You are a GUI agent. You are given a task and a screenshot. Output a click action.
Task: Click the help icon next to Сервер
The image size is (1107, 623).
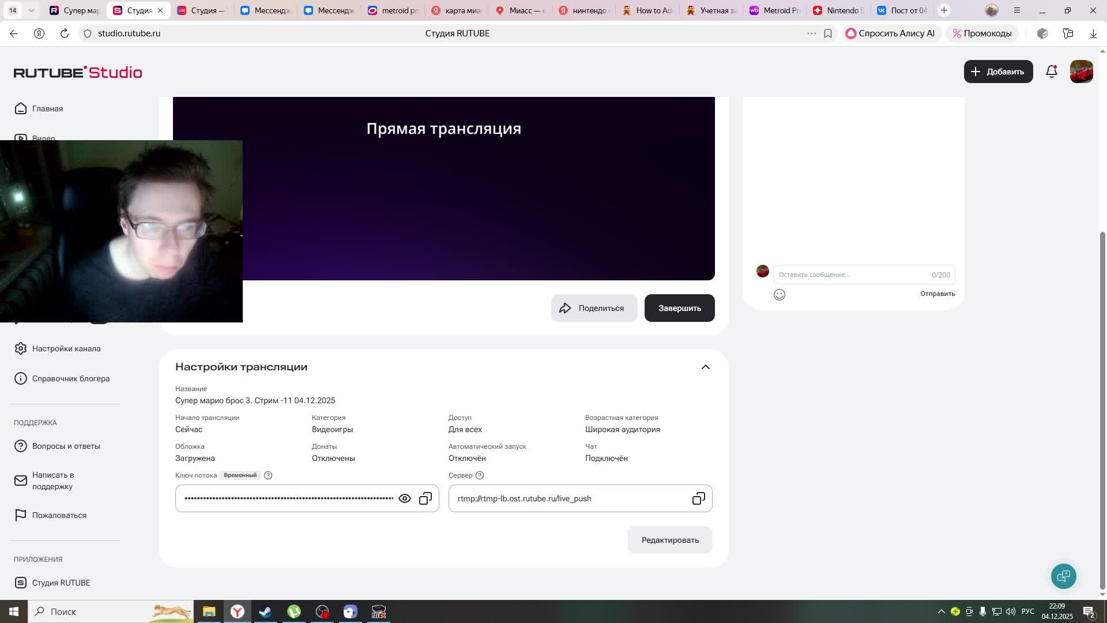(x=480, y=475)
